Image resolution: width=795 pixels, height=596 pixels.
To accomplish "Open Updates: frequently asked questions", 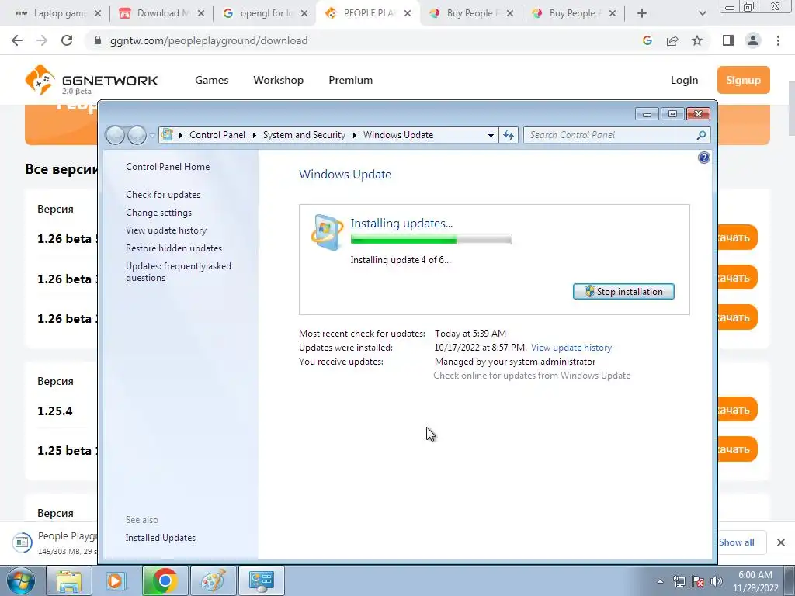I will 179,272.
